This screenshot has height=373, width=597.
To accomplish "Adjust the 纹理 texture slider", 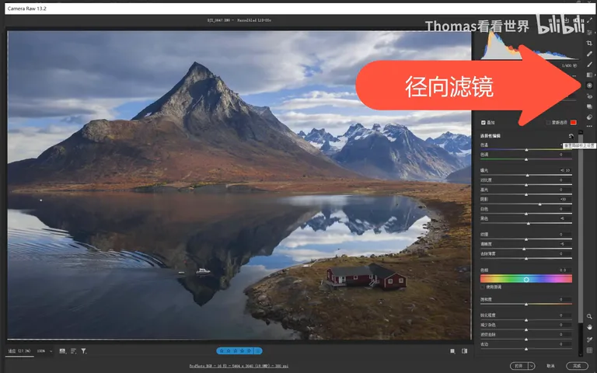I will click(526, 239).
